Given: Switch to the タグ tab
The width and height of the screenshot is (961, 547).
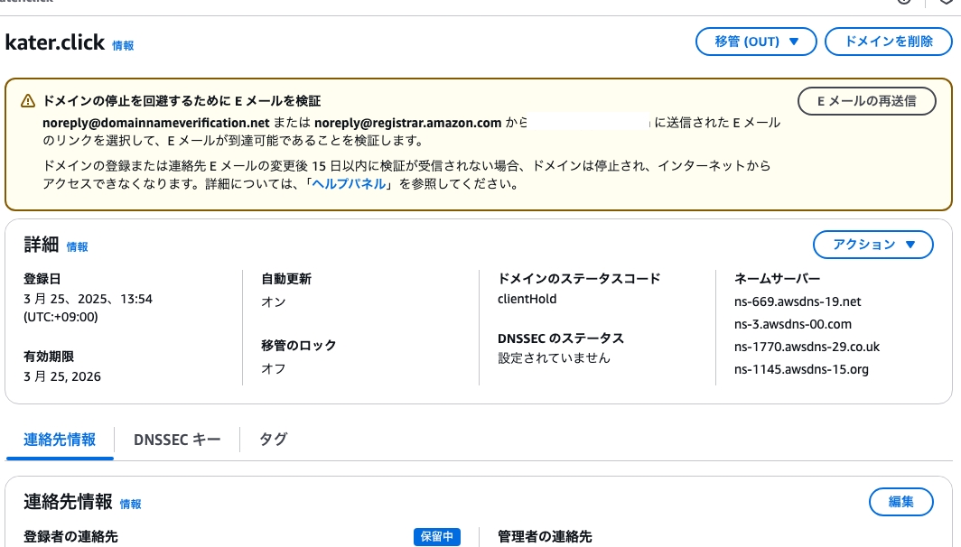Looking at the screenshot, I should coord(271,440).
